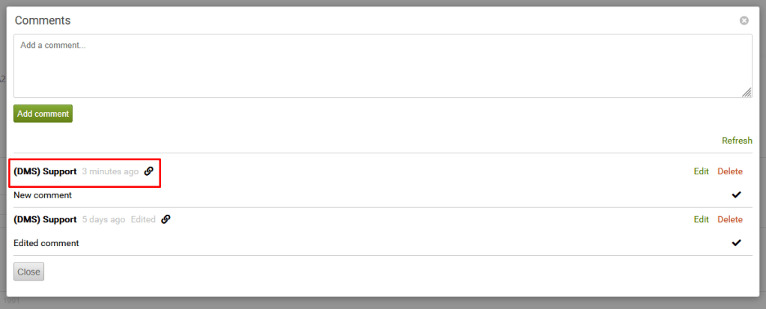This screenshot has height=309, width=766.
Task: Copy permalink icon for the New comment entry
Action: [x=149, y=171]
